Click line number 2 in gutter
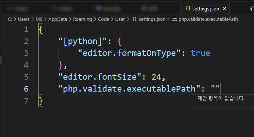 [26, 41]
